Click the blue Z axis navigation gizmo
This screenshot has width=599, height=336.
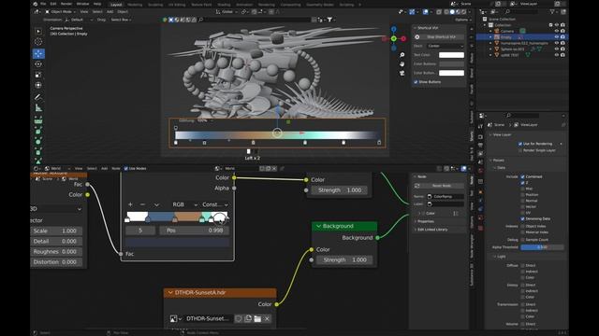(393, 29)
